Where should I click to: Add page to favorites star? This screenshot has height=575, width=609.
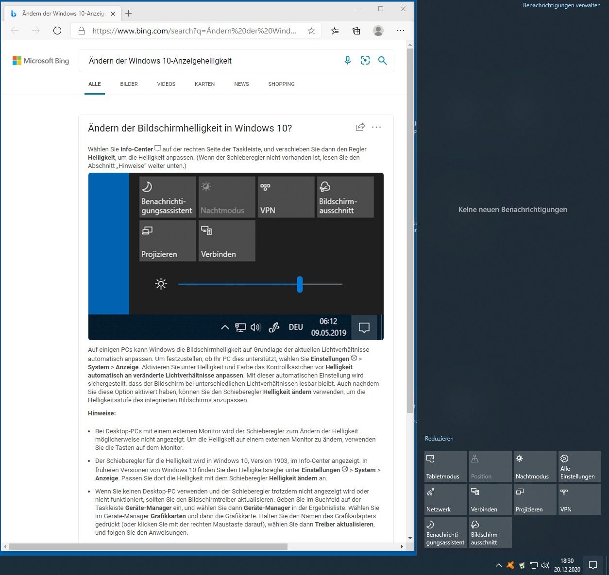[311, 31]
